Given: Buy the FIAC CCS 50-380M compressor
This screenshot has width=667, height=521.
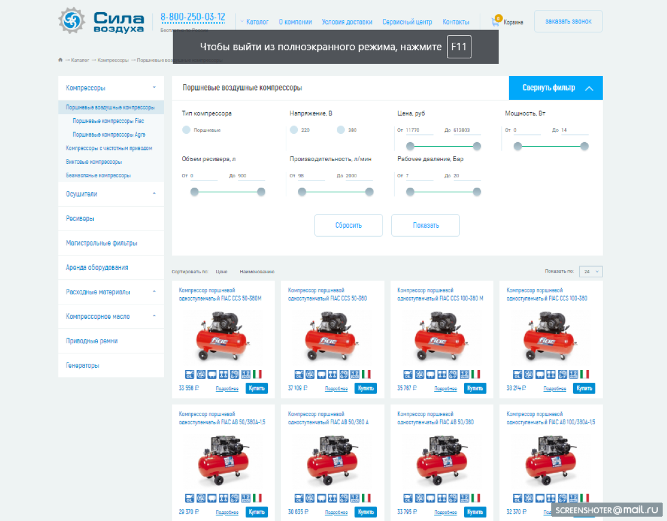Looking at the screenshot, I should coord(257,388).
